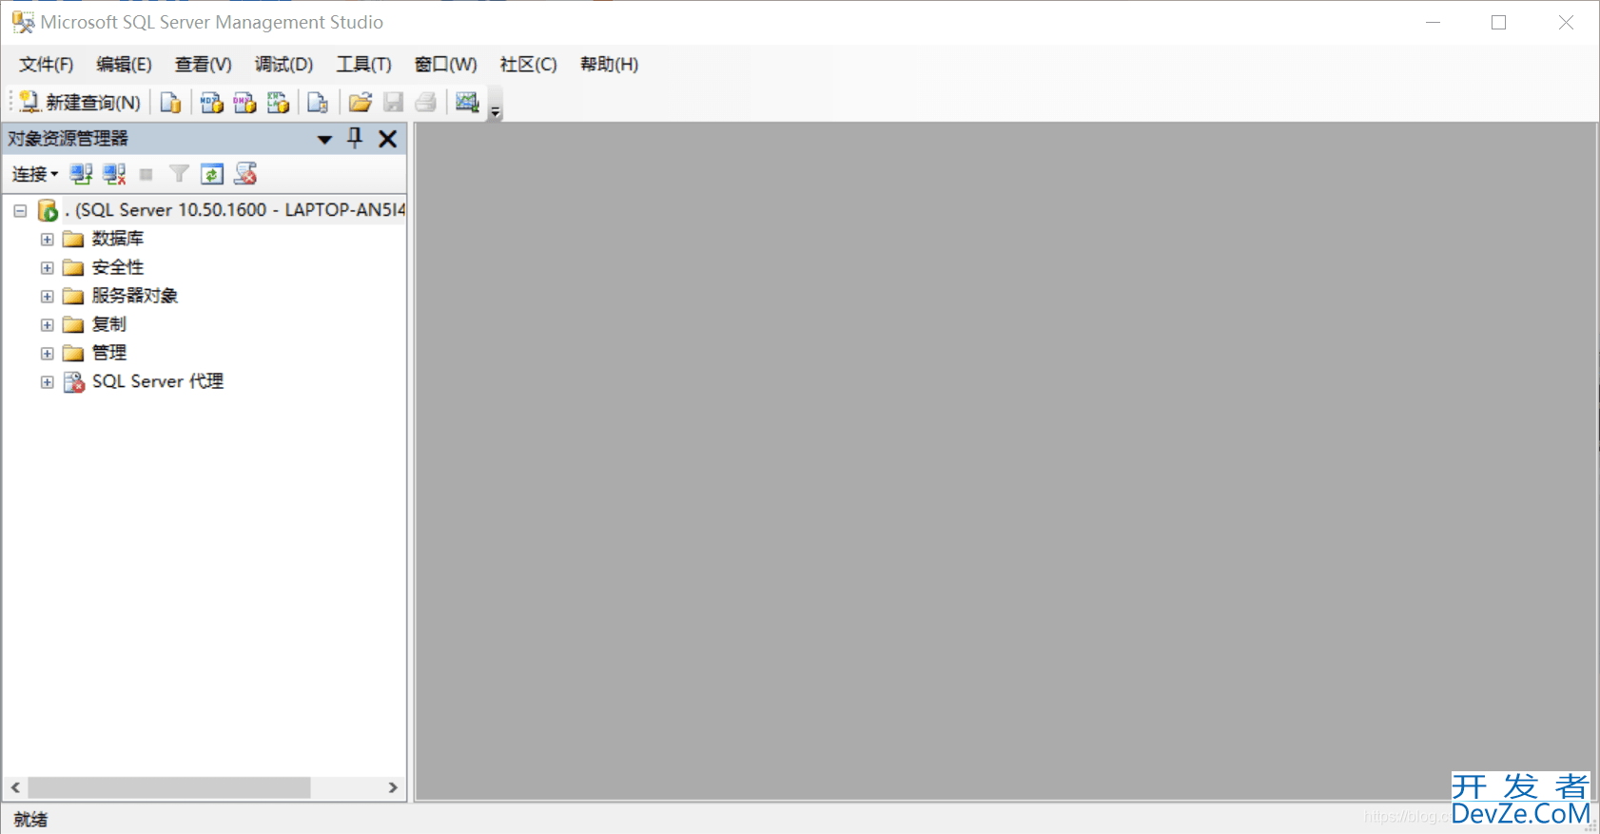Select the 服务器对象 tree item
Viewport: 1600px width, 834px height.
(x=135, y=296)
